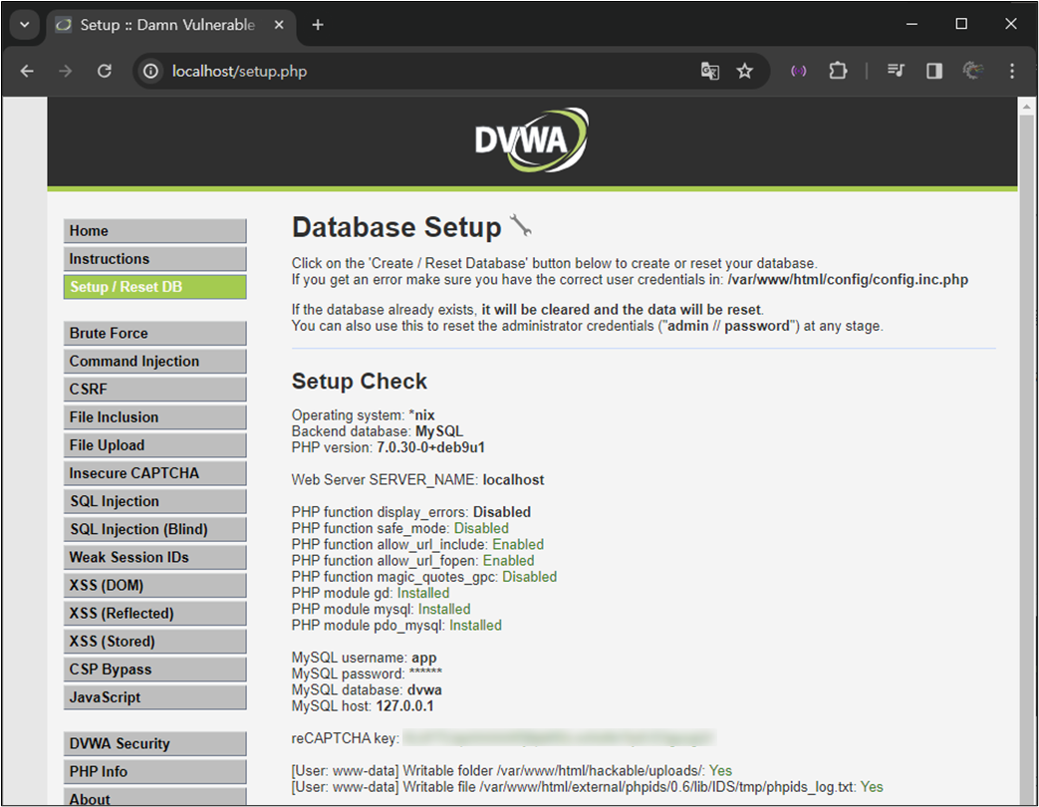Open the Chrome three-dot menu
The image size is (1039, 807).
1012,71
